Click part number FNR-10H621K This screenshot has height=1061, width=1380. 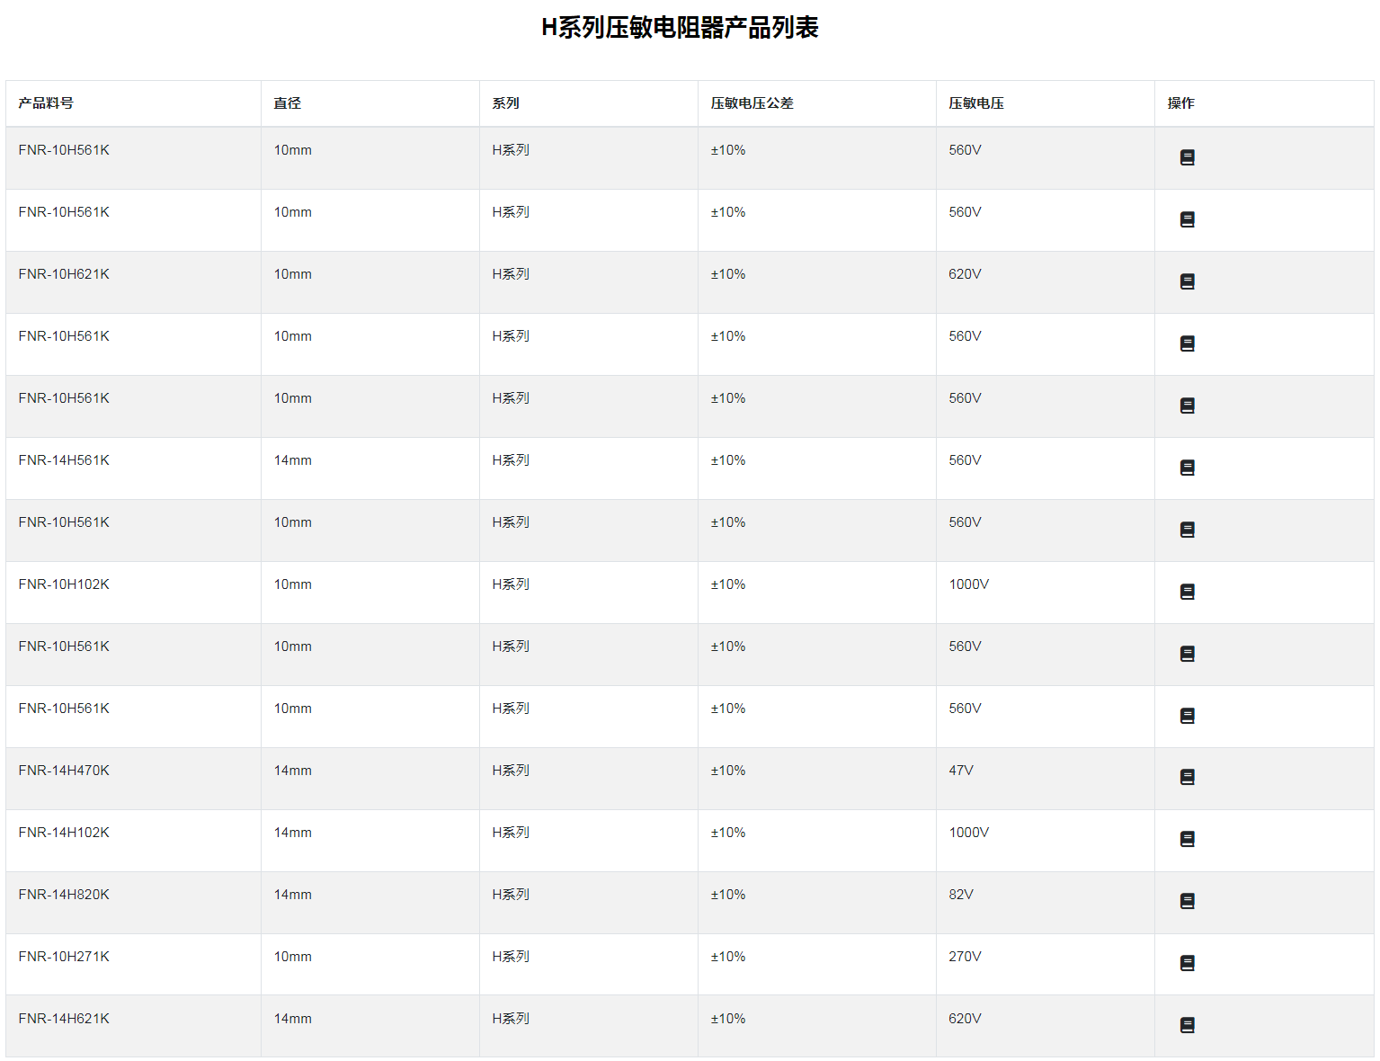point(64,274)
